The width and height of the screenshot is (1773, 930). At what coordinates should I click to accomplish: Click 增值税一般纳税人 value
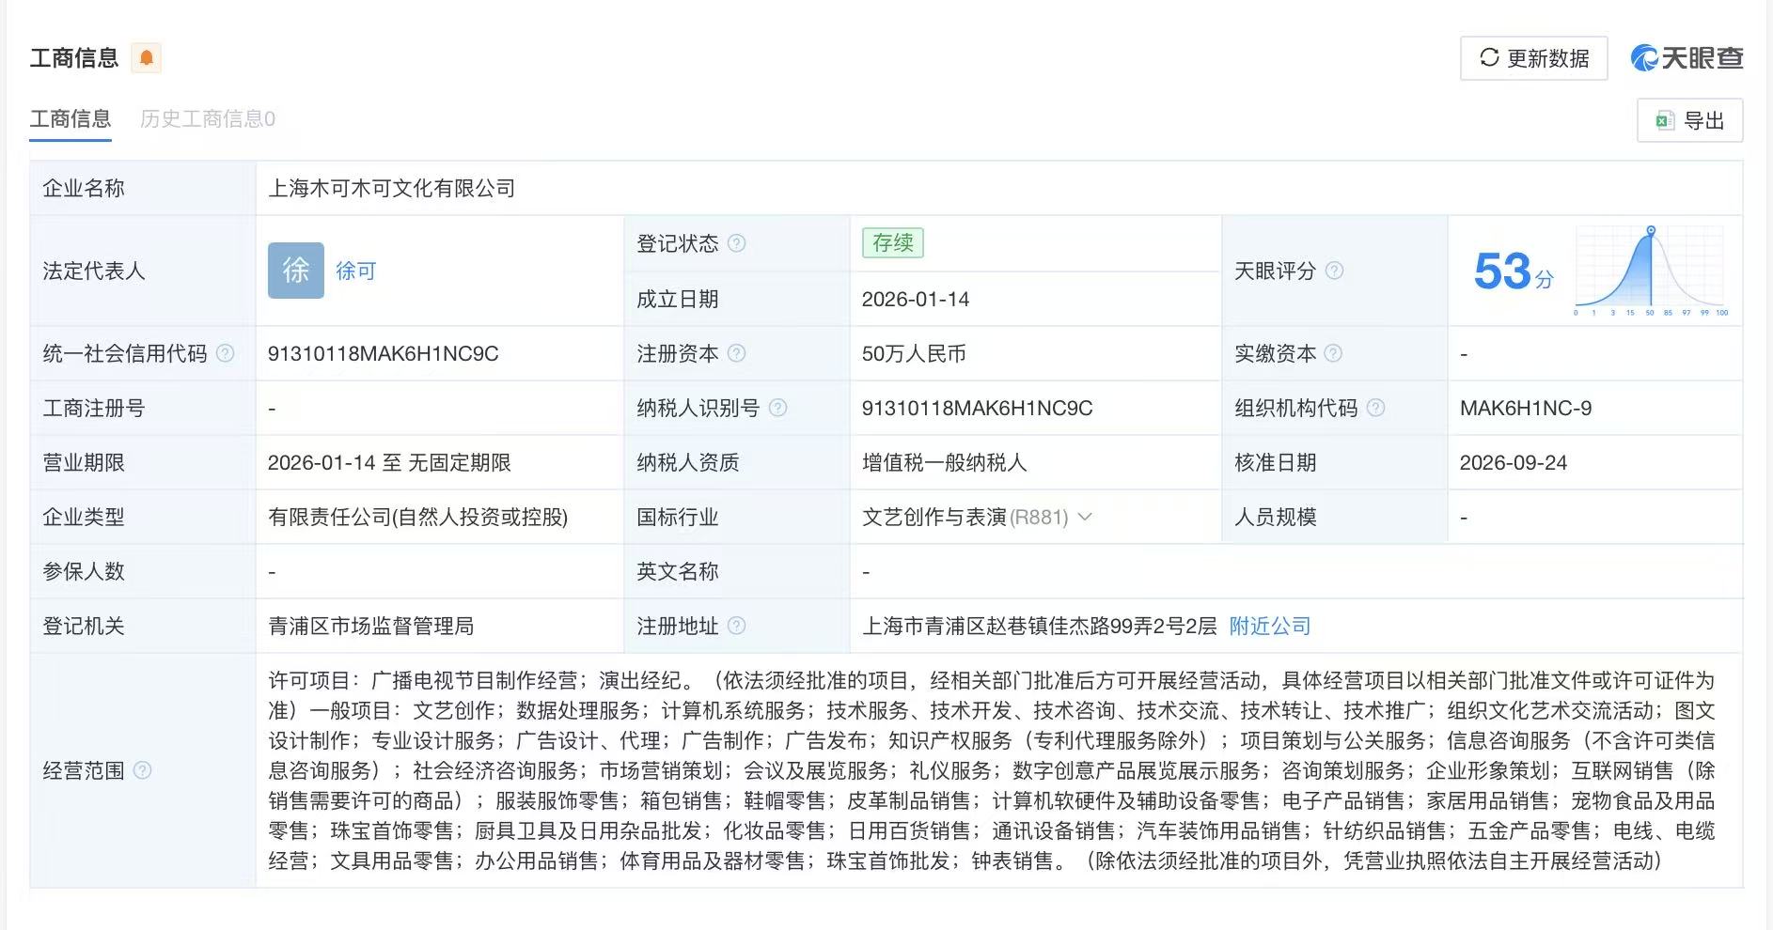pos(945,462)
